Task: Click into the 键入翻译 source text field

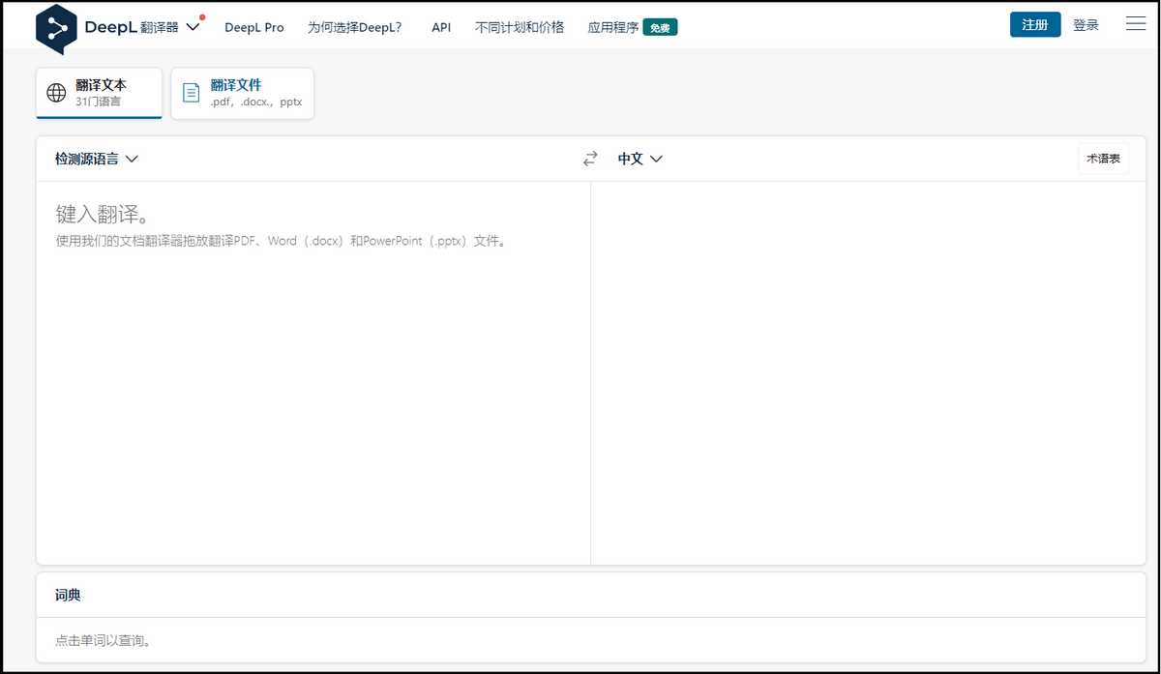Action: coord(313,367)
